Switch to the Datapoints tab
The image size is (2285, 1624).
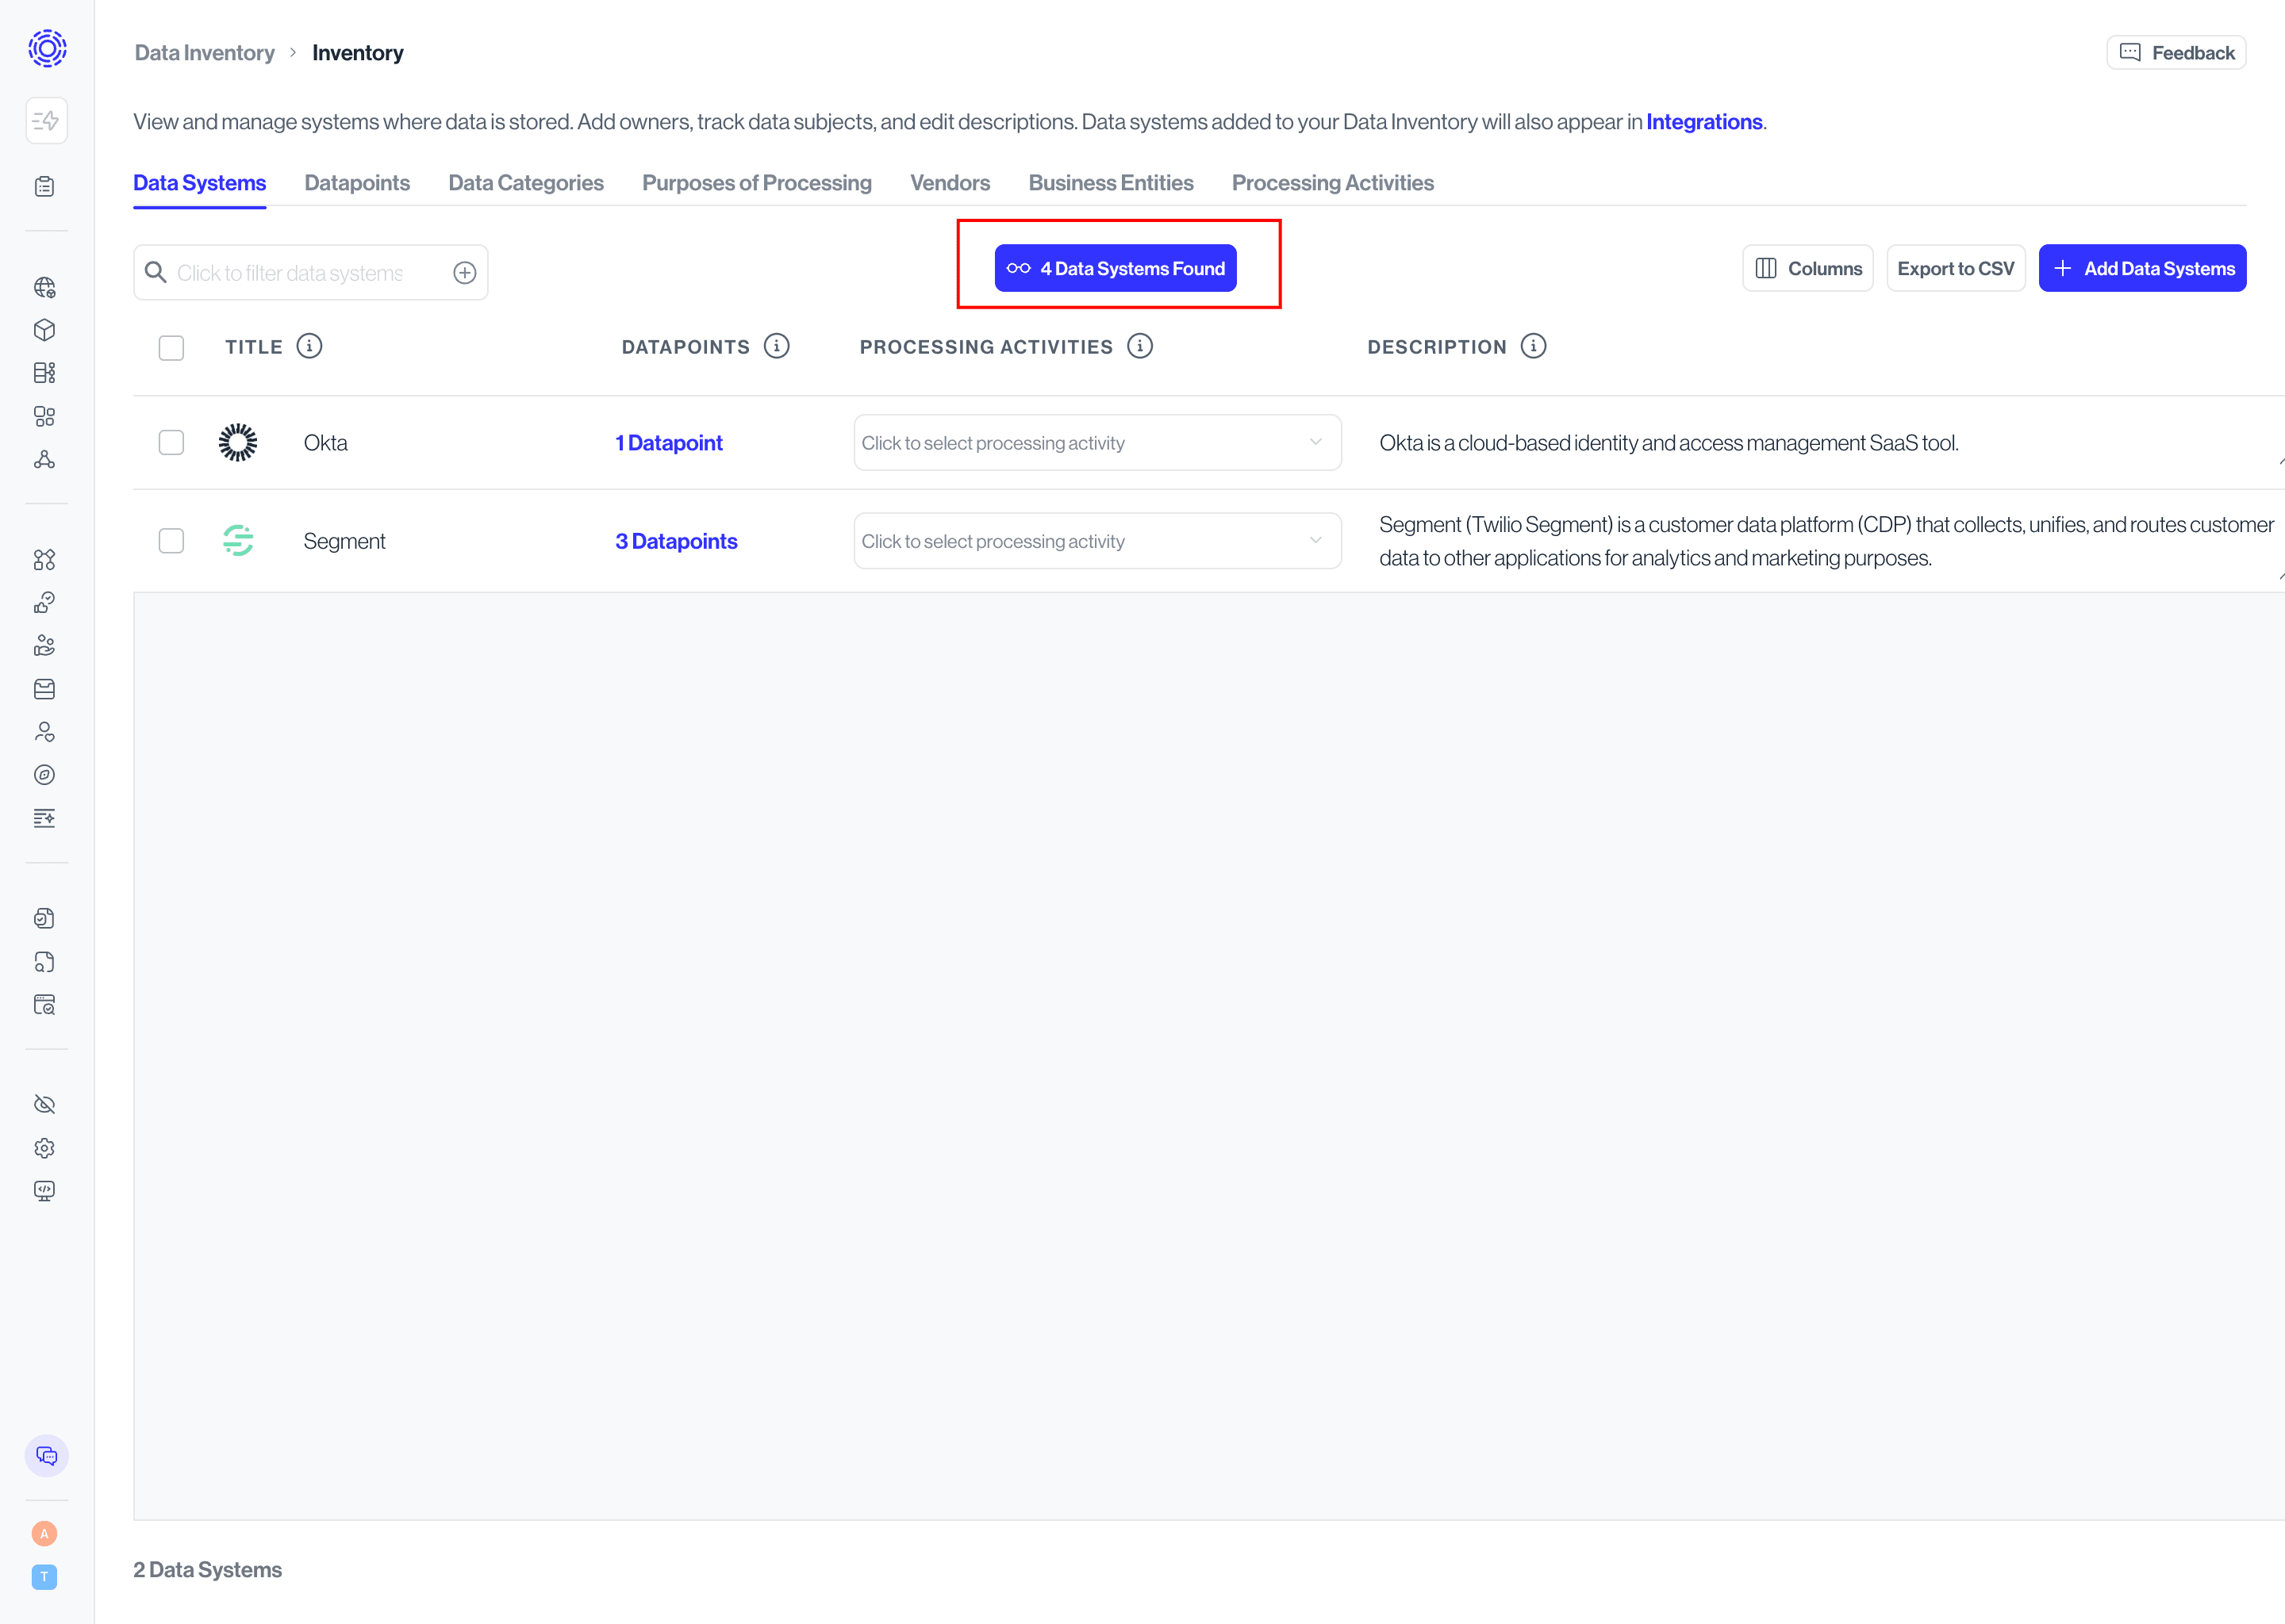tap(356, 183)
